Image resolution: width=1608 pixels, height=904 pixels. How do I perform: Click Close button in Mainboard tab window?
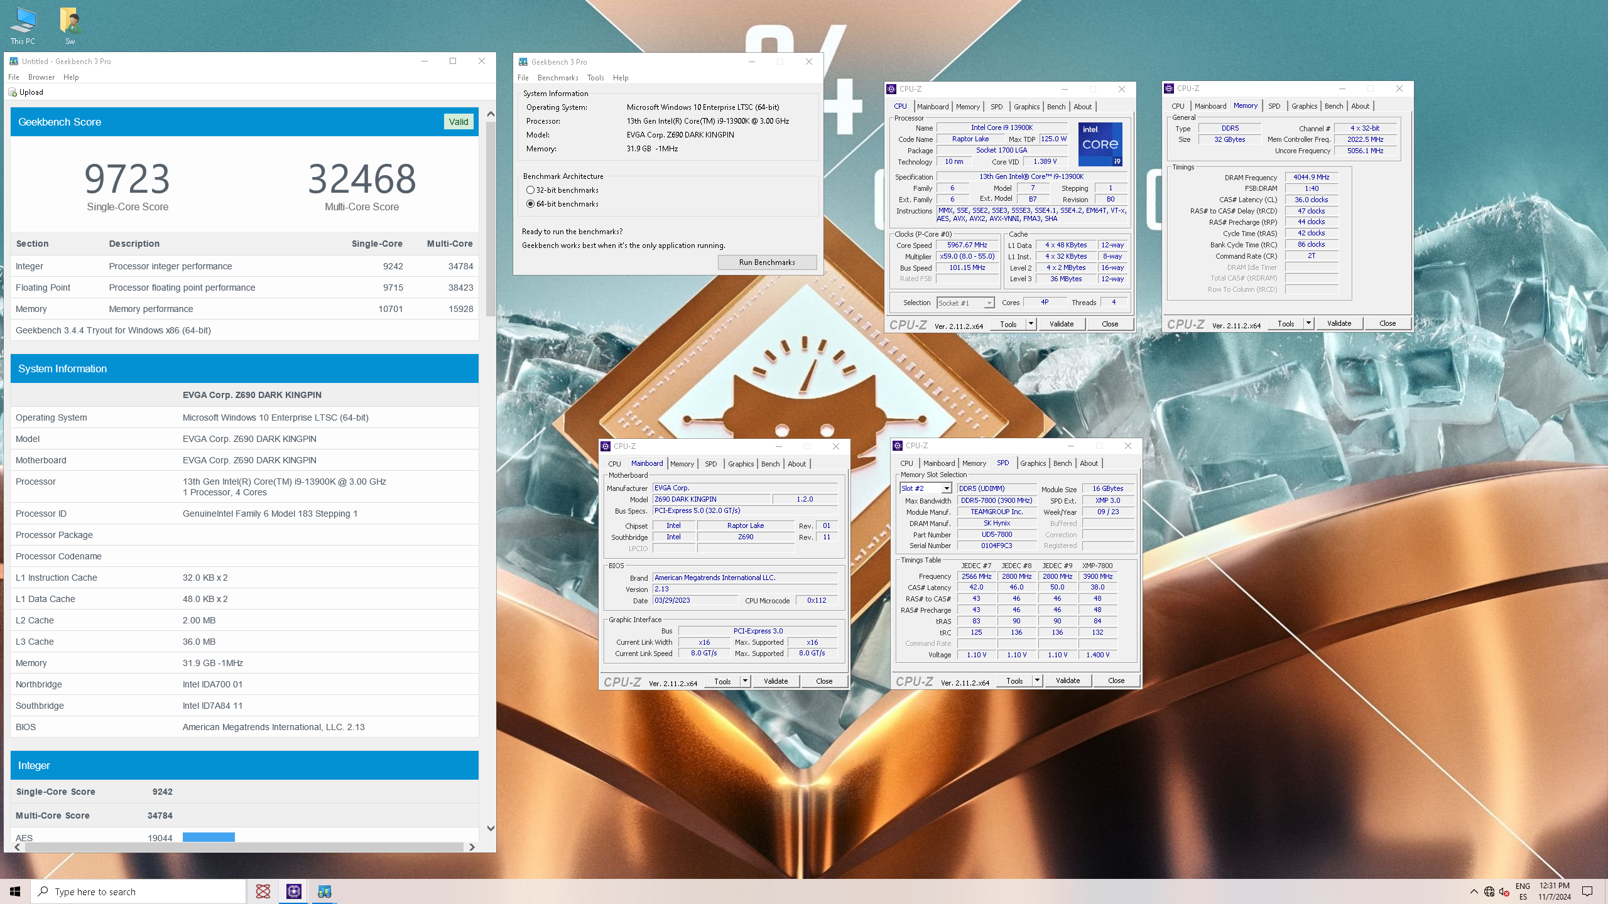coord(824,681)
